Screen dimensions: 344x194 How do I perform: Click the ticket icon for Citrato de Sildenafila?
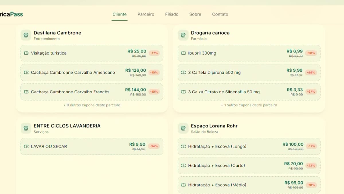click(x=183, y=92)
